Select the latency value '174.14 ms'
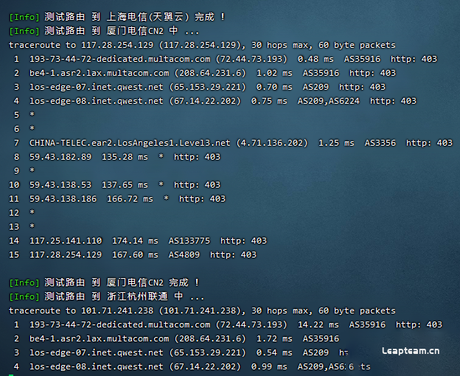The image size is (460, 376). click(135, 241)
